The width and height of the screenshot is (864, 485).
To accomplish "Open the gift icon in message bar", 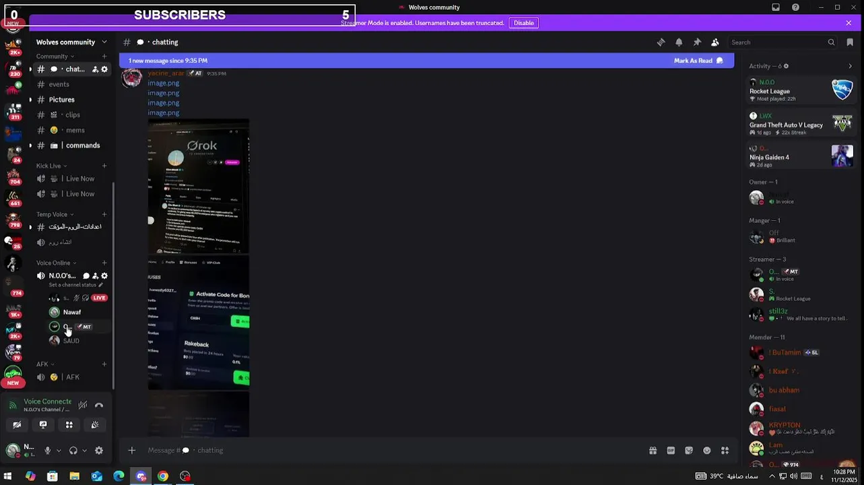I will point(653,451).
